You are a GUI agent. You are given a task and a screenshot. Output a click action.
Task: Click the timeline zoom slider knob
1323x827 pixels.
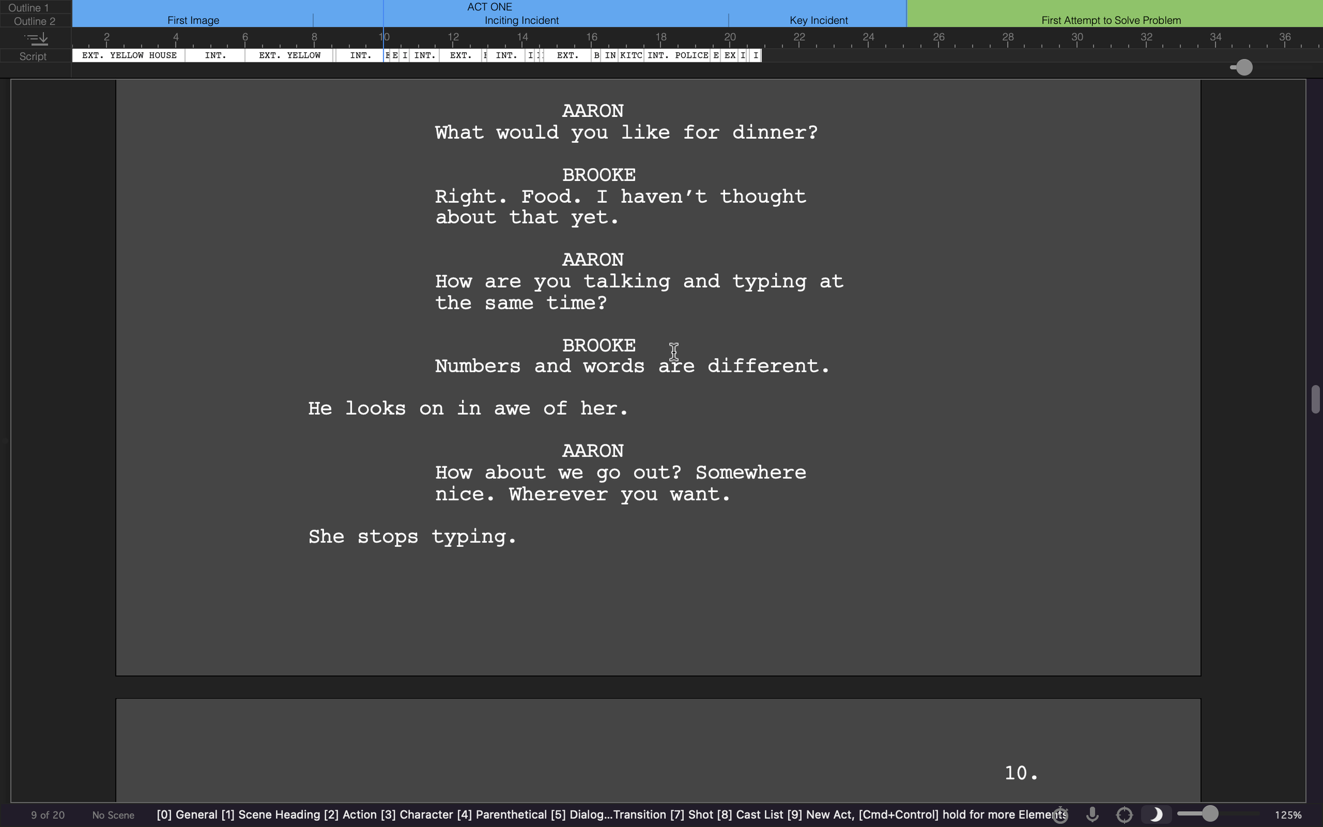1244,67
